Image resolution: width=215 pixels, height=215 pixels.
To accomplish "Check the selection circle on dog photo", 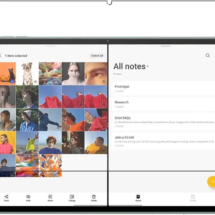I will pyautogui.click(x=35, y=81).
